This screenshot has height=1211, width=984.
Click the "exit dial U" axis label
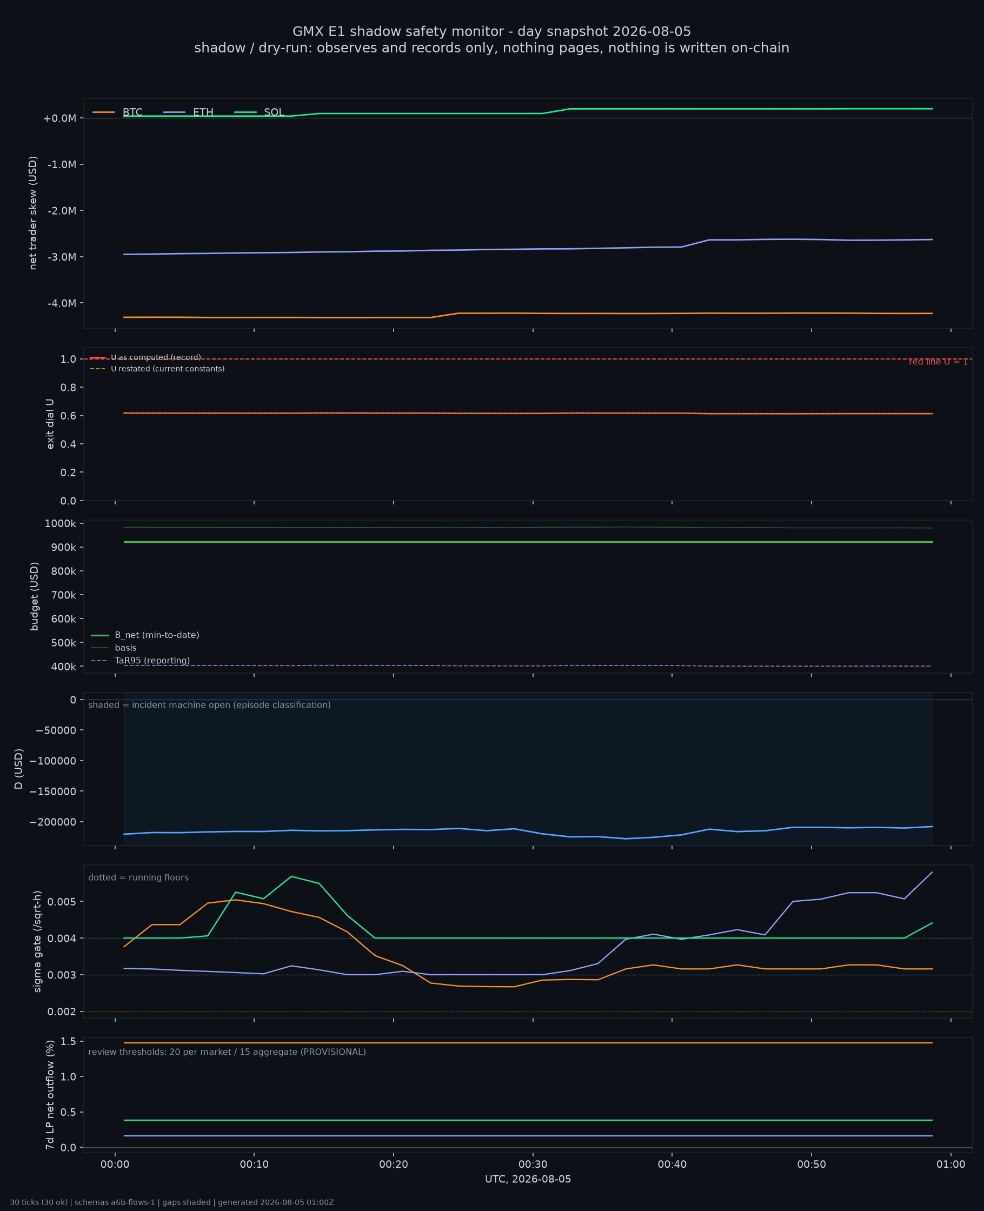coord(50,424)
